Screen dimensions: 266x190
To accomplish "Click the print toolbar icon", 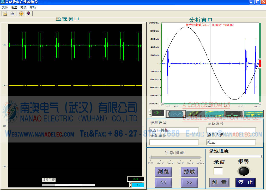I will [12, 14].
